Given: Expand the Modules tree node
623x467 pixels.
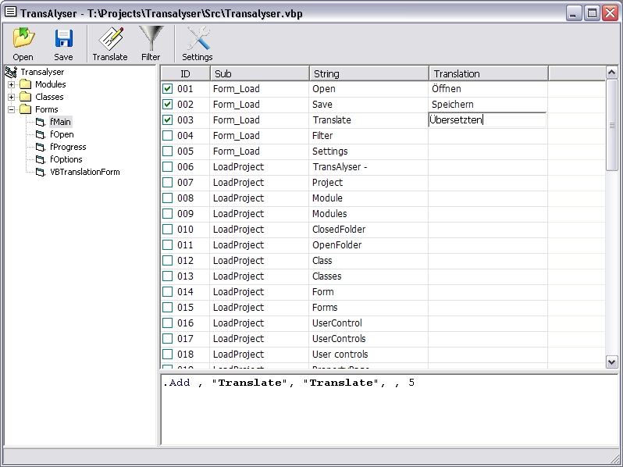Looking at the screenshot, I should point(12,84).
